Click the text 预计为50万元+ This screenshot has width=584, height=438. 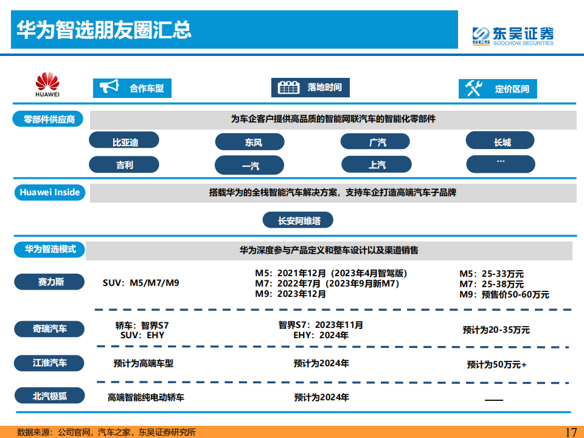[x=497, y=364]
